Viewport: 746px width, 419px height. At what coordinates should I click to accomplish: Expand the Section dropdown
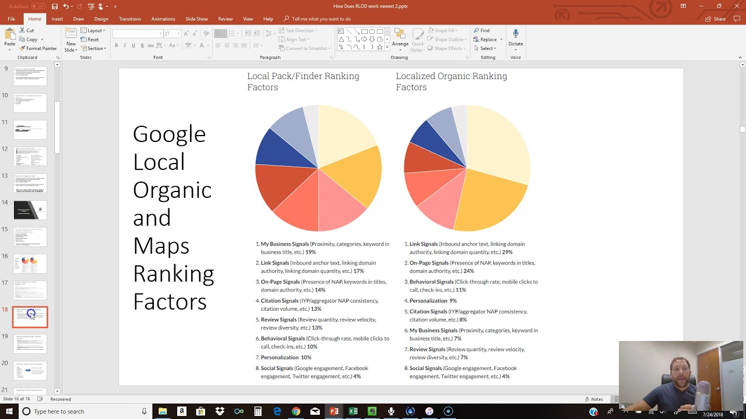coord(93,48)
